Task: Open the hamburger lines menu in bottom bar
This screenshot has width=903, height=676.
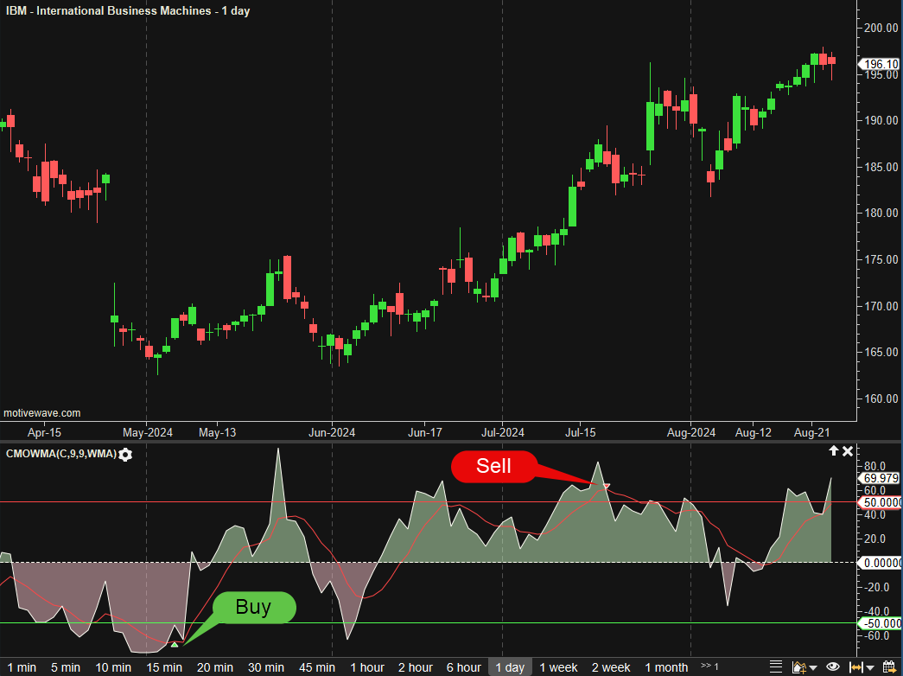Action: [775, 666]
